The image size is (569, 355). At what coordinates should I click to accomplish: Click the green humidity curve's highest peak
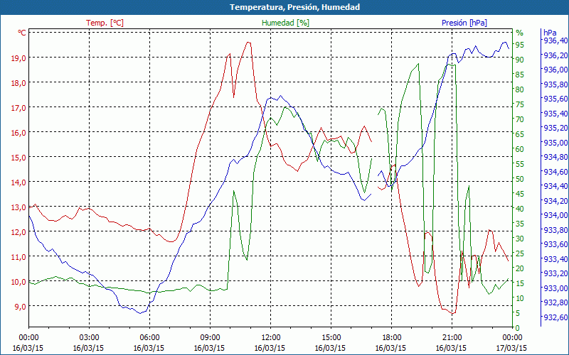[418, 64]
